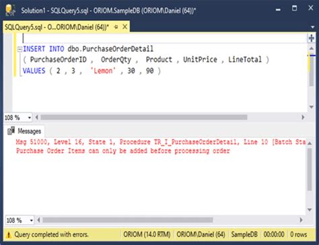The image size is (319, 245).
Task: Click the SSMS application icon in title bar
Action: 10,10
